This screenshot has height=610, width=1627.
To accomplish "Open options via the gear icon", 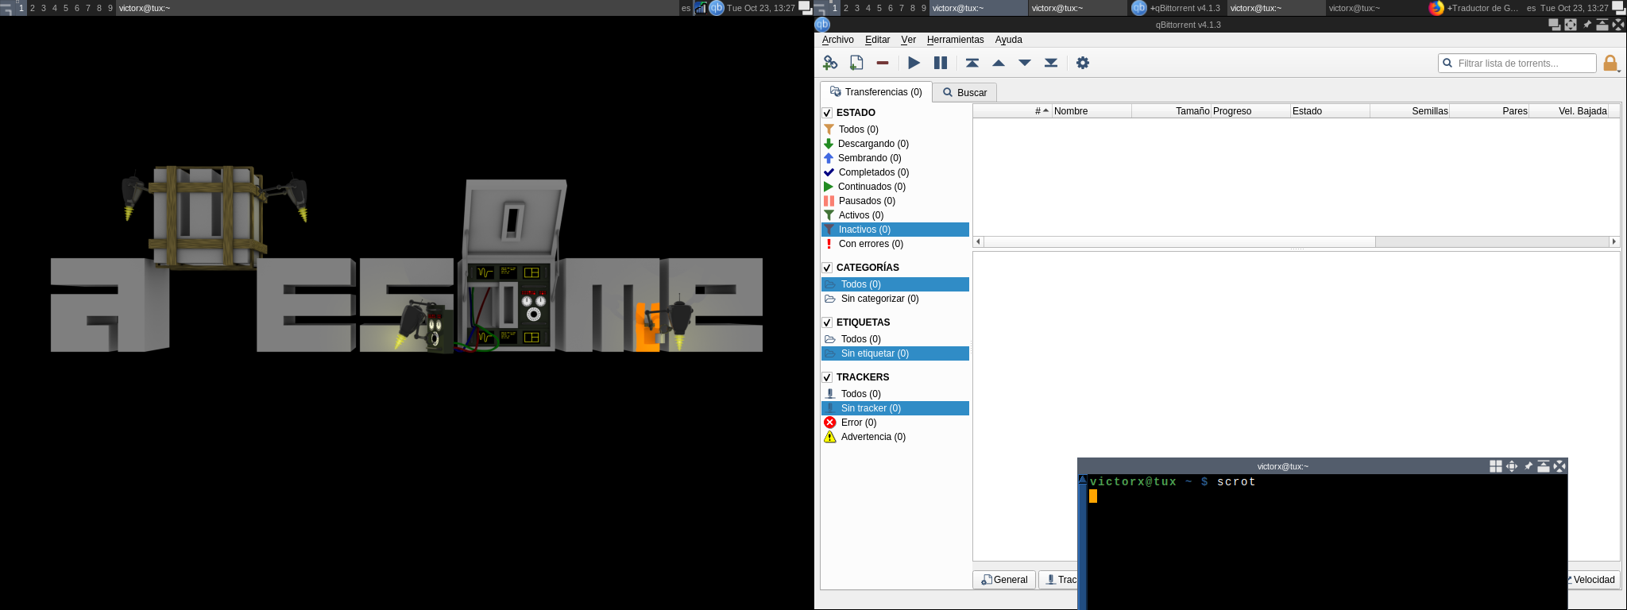I will pyautogui.click(x=1083, y=63).
